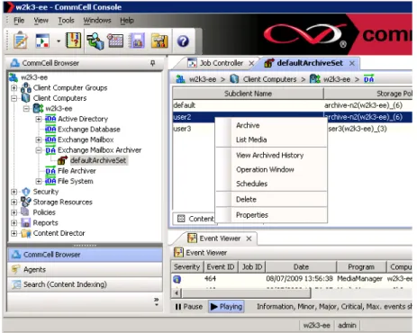This screenshot has width=417, height=333.
Task: Open the Help menu
Action: (x=127, y=21)
